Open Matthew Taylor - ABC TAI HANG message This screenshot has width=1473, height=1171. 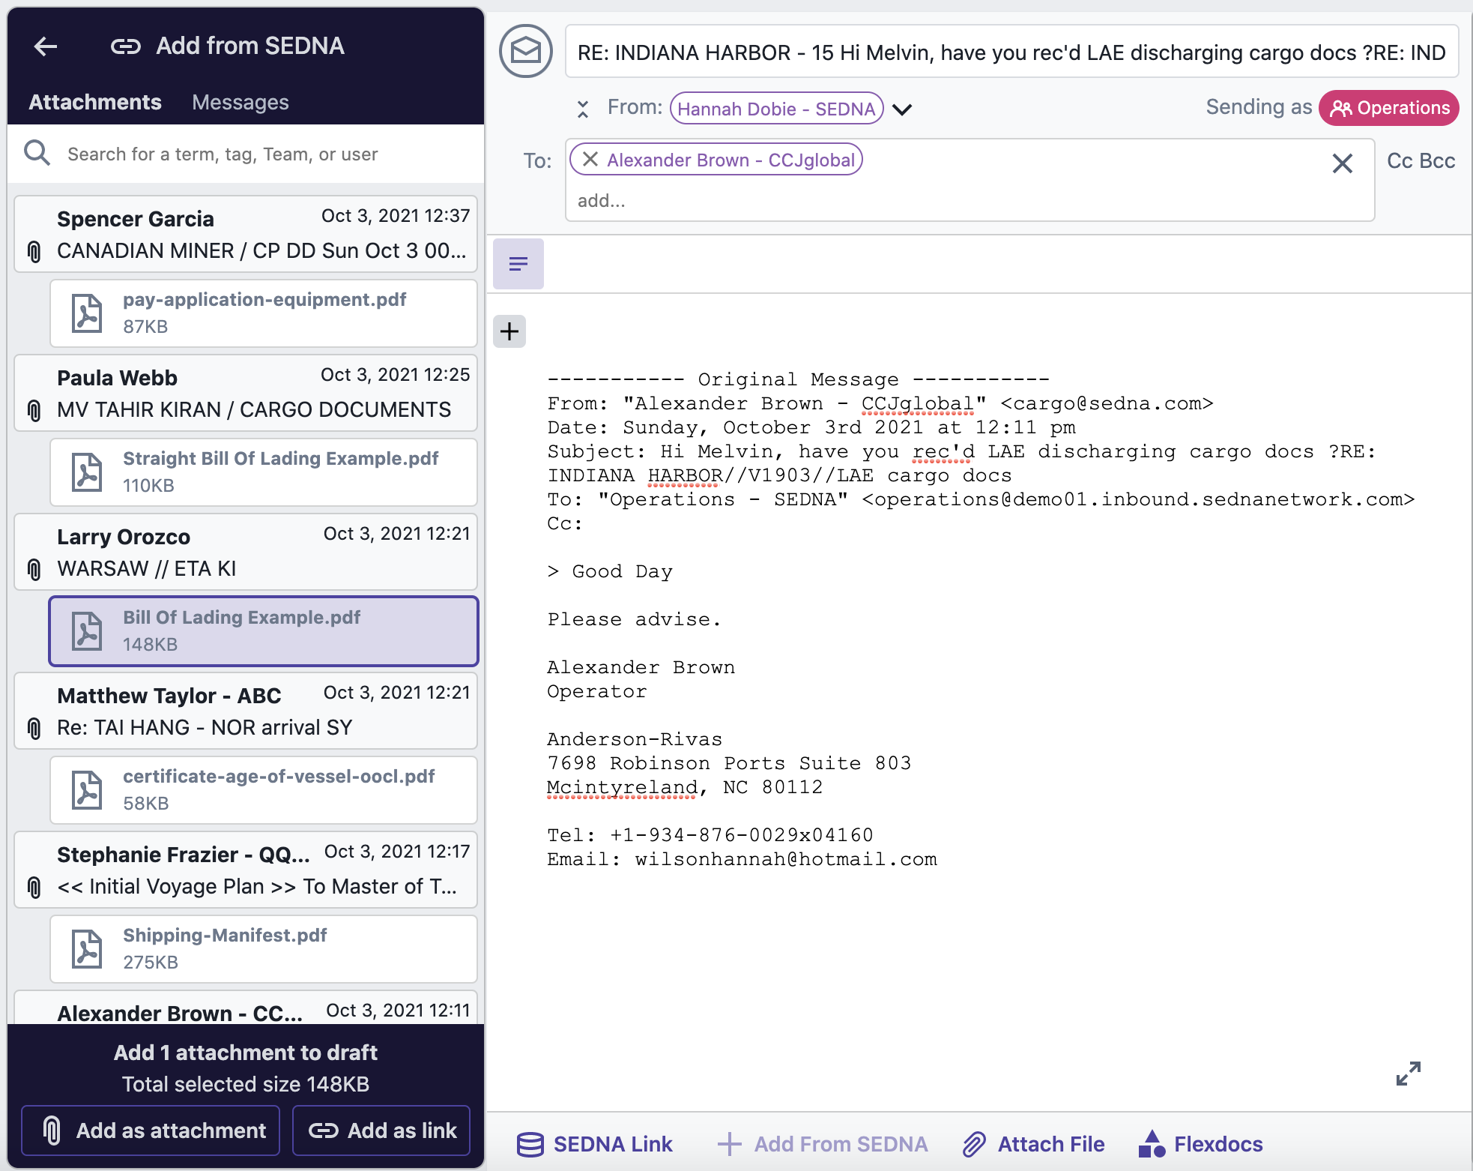246,711
